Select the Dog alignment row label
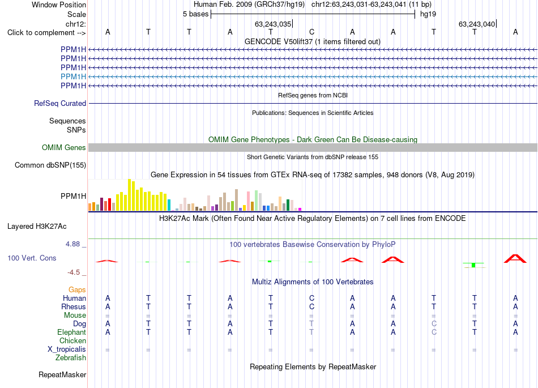 [x=79, y=324]
